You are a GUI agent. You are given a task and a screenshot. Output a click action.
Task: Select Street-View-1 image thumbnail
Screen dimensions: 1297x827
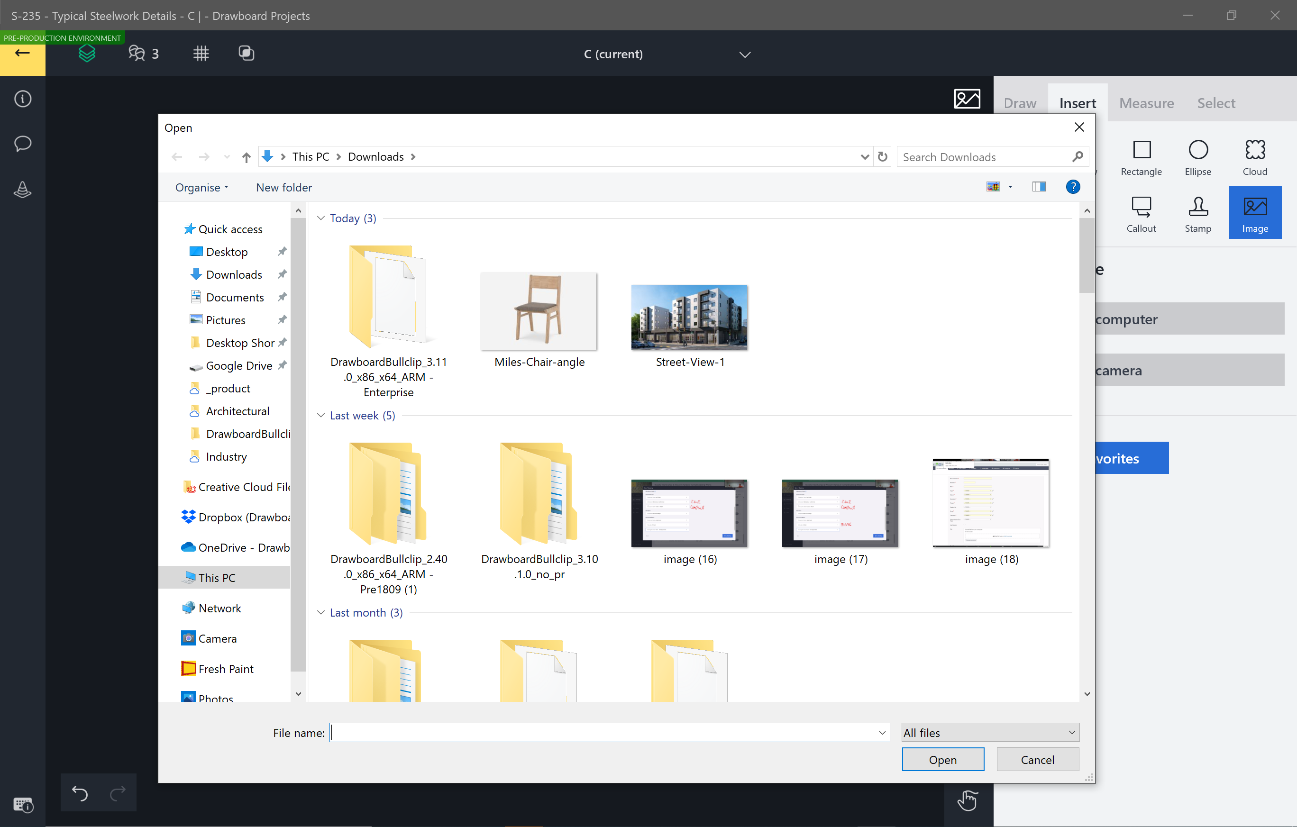pos(690,316)
